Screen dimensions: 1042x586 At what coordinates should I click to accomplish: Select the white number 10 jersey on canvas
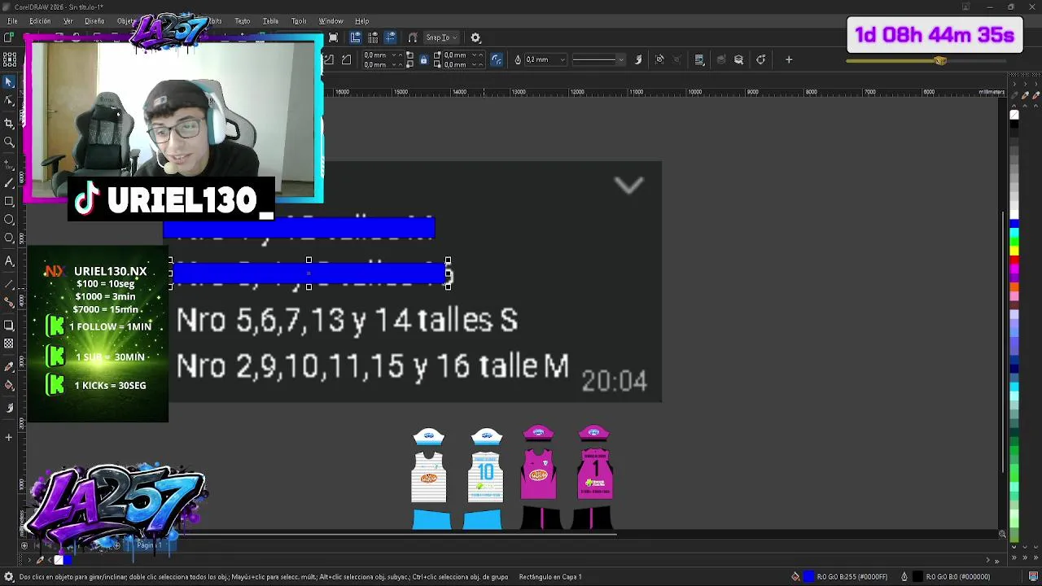tap(486, 478)
